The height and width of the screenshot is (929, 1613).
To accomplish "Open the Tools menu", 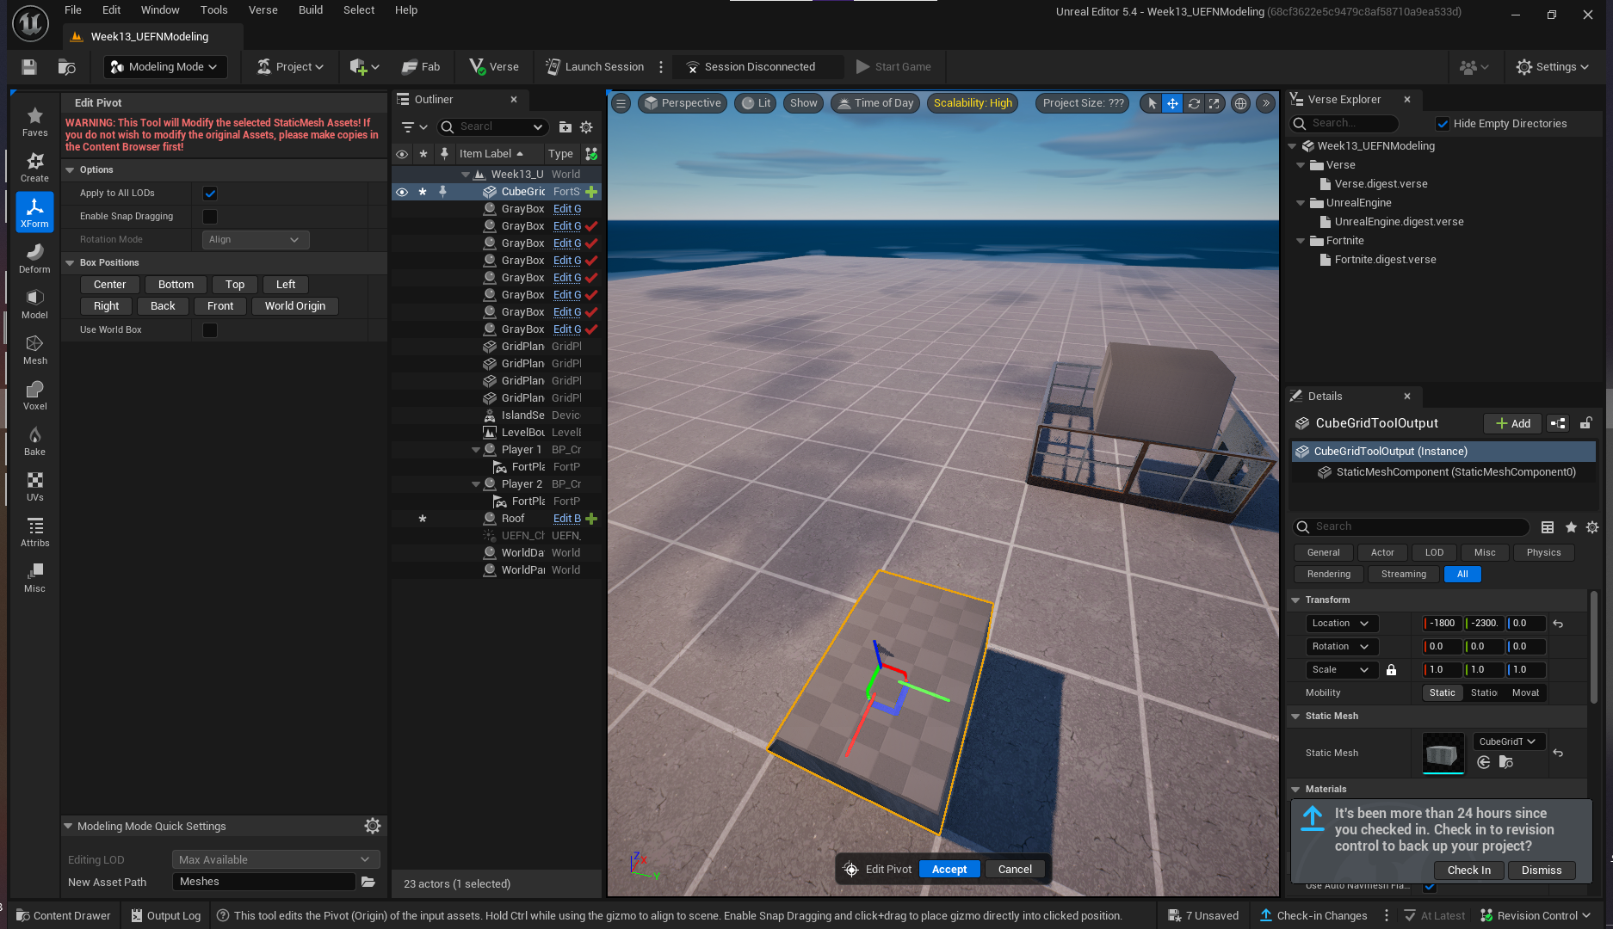I will point(213,10).
